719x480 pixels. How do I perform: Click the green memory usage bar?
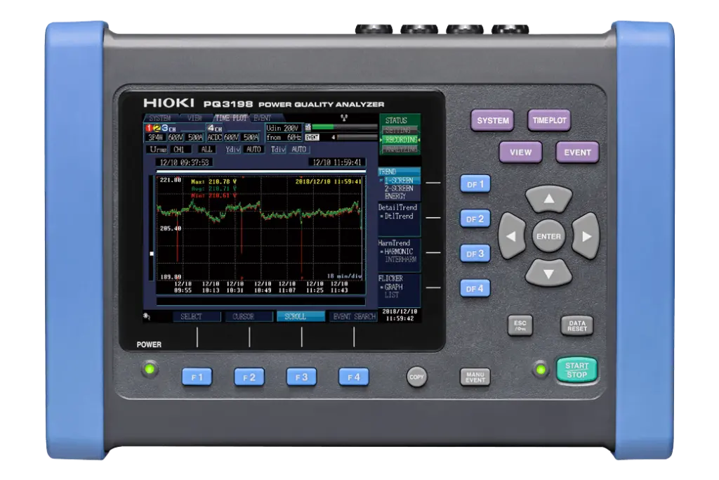(323, 127)
